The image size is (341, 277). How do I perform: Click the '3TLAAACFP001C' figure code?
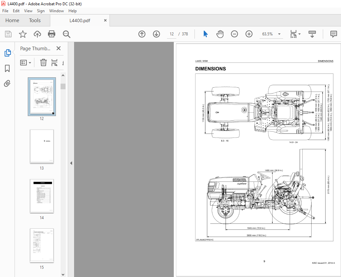(x=205, y=240)
